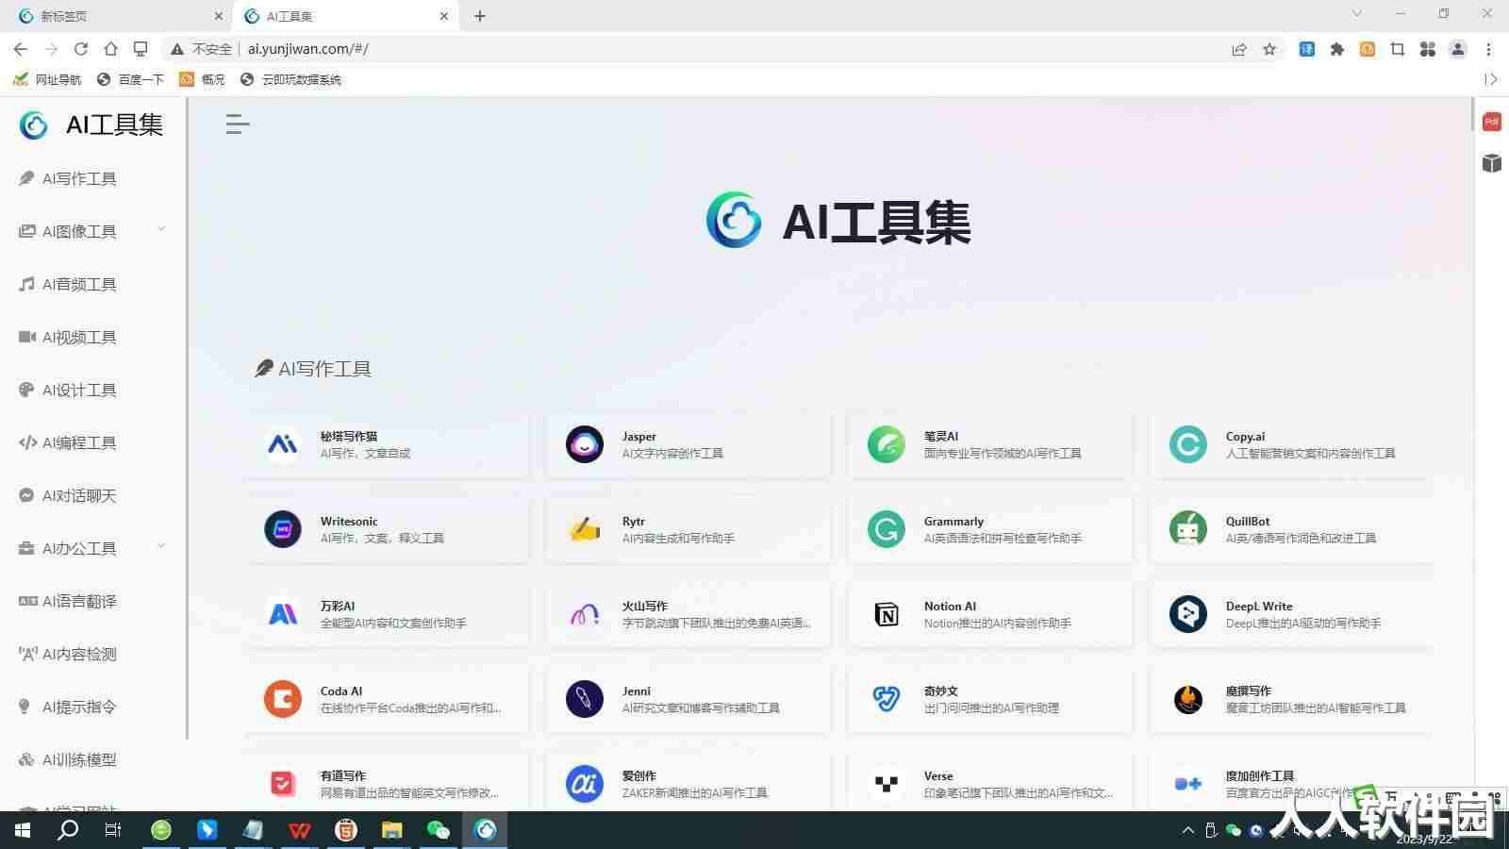Open the share page icon
The width and height of the screenshot is (1509, 849).
1239,49
